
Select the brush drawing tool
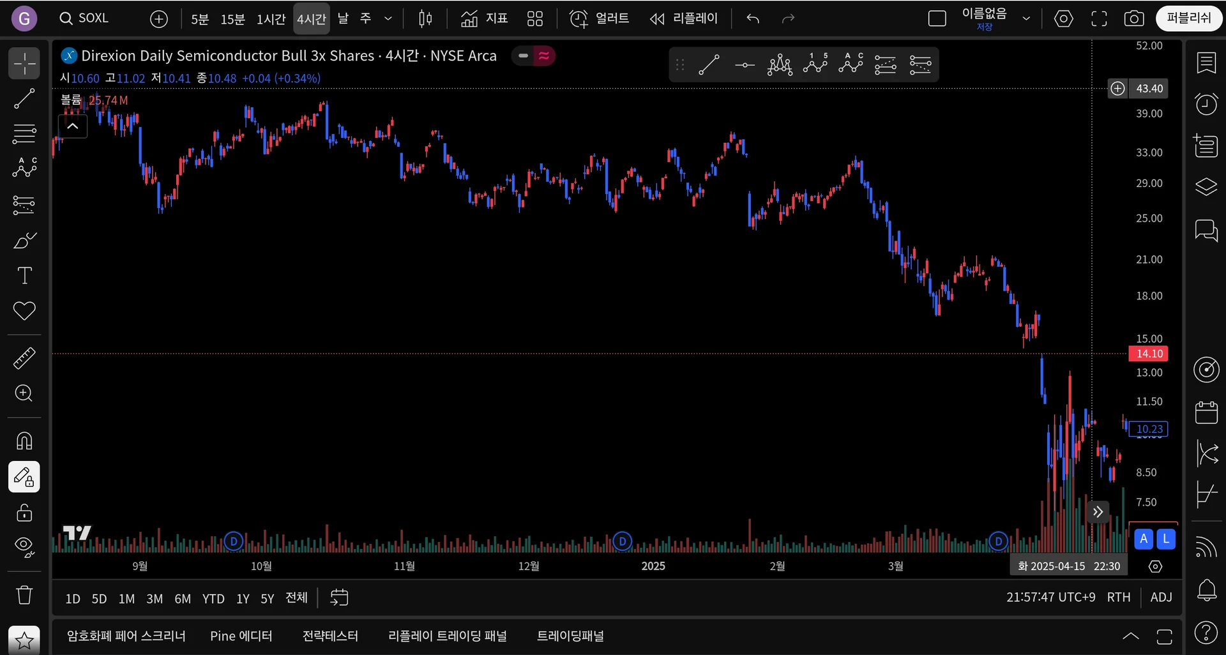24,241
